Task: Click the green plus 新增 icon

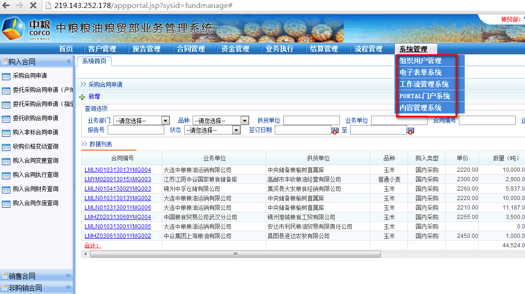Action: 82,97
